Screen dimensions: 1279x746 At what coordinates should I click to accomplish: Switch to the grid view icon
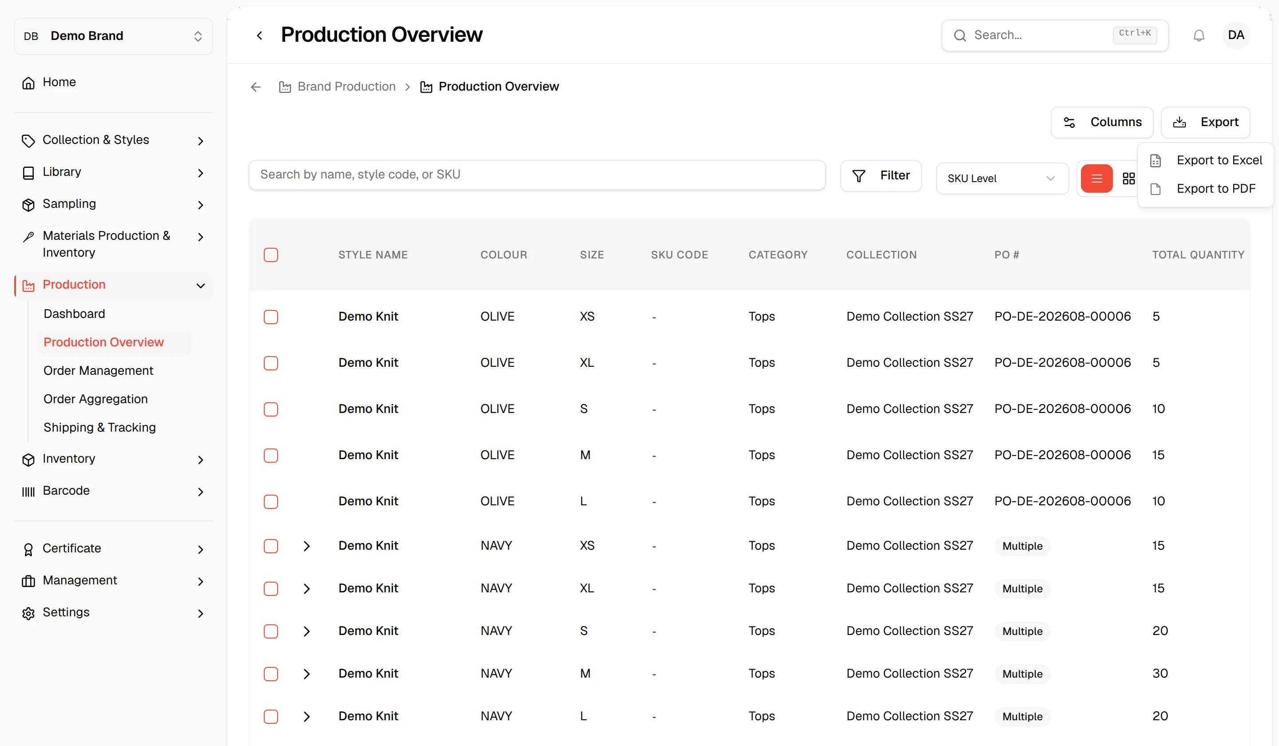1128,179
